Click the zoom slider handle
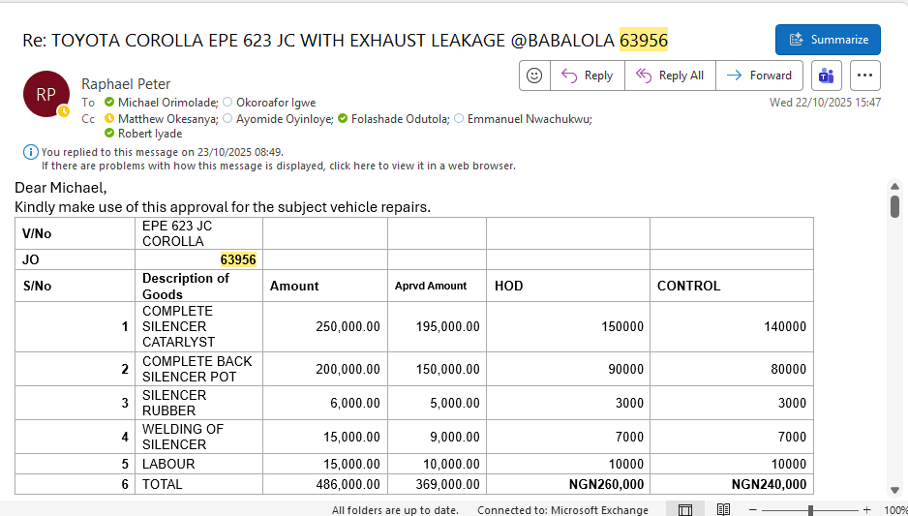The height and width of the screenshot is (516, 908). click(811, 510)
